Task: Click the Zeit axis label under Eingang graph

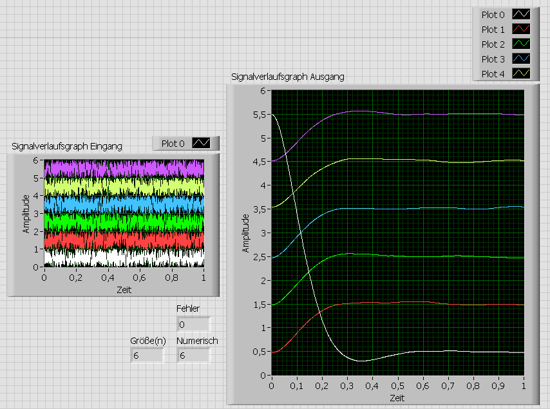Action: coord(124,289)
